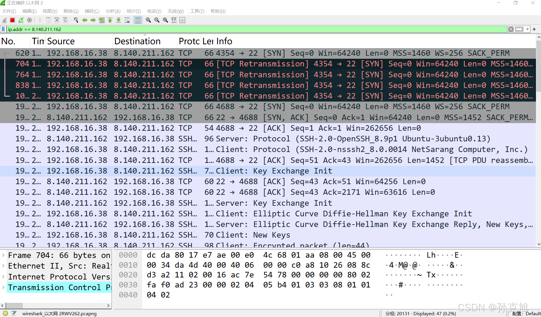The width and height of the screenshot is (541, 317).
Task: Expand the Ethernet II tree node
Action: [3, 266]
